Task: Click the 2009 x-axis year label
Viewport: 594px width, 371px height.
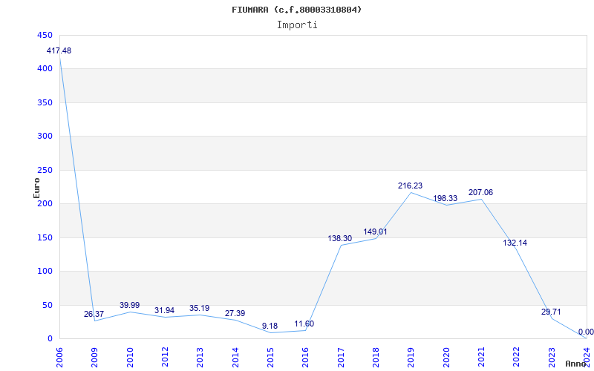Action: coord(95,357)
